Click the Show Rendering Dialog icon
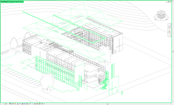Screen dimensions: 174x105 (20, 104)
